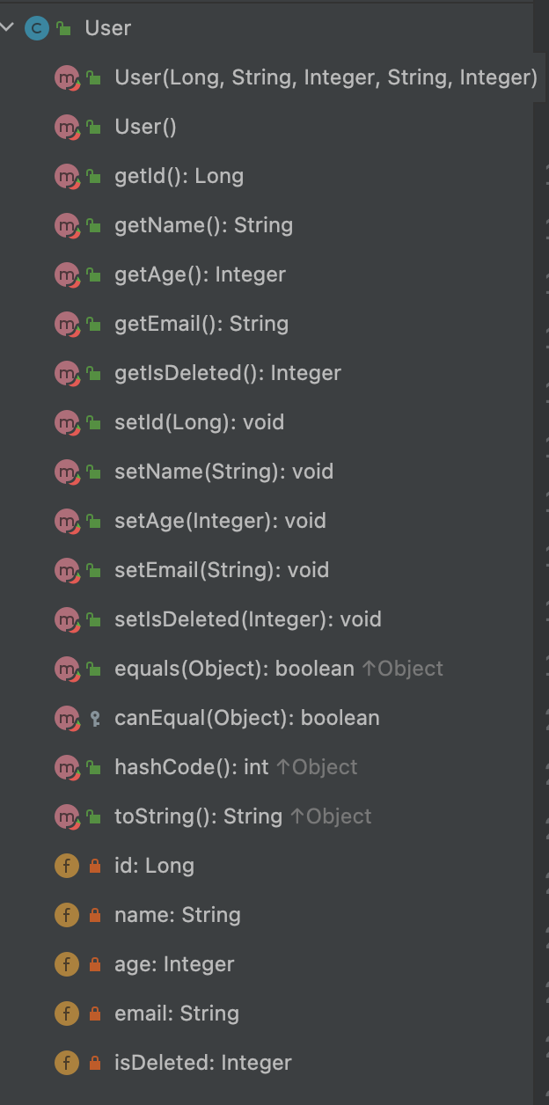Screen dimensions: 549x1105
Task: Collapse the User class node chevron
Action: (x=8, y=28)
